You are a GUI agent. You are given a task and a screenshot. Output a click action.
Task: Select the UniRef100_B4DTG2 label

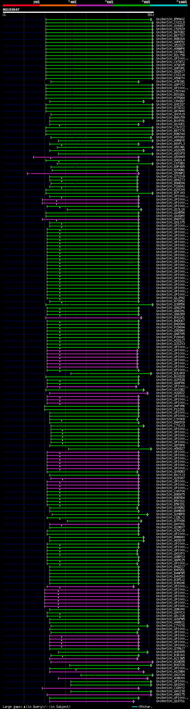(x=170, y=219)
